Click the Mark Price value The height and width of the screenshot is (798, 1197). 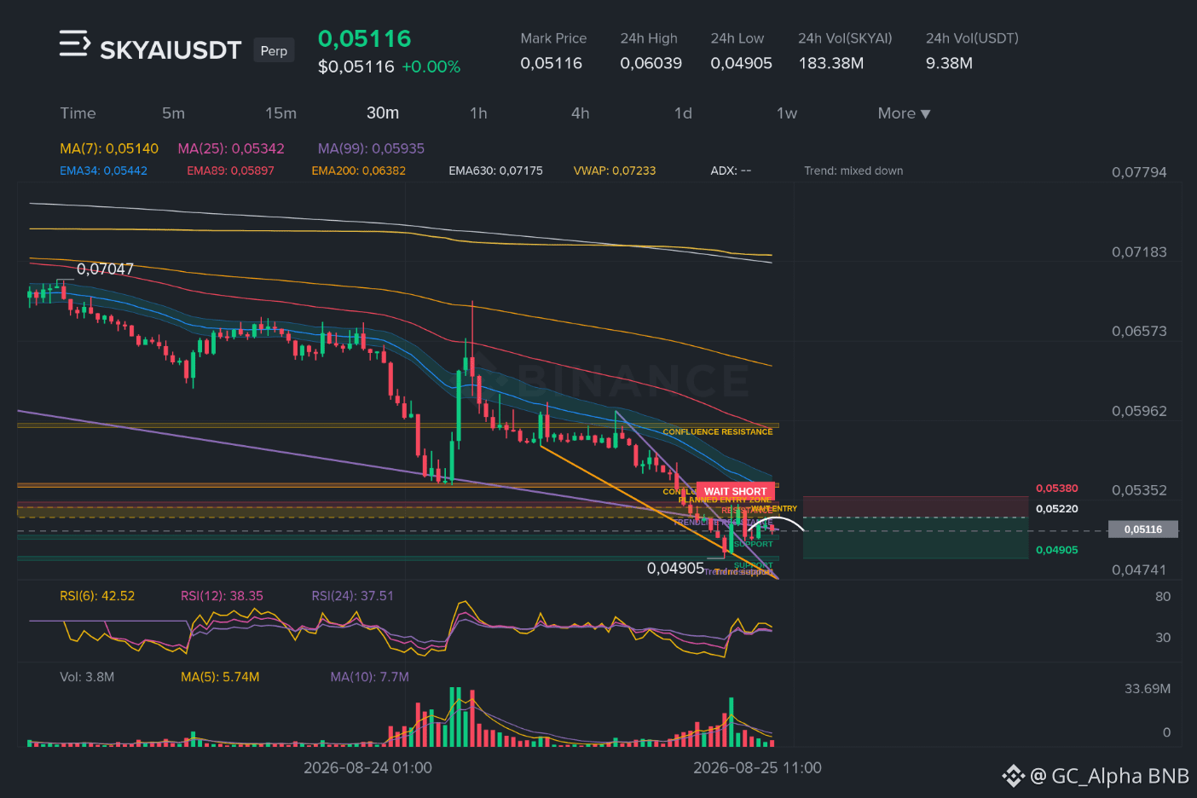(x=552, y=63)
